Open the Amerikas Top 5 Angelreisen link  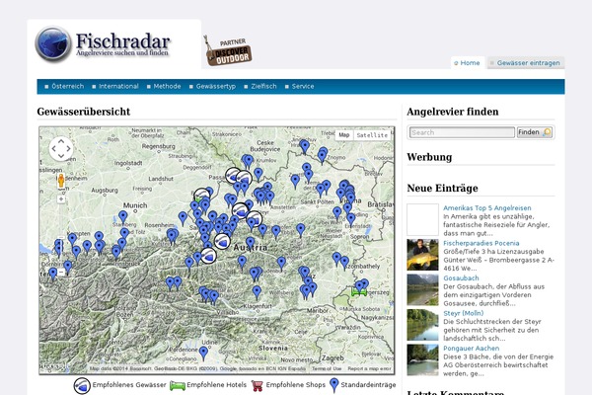[x=486, y=208]
